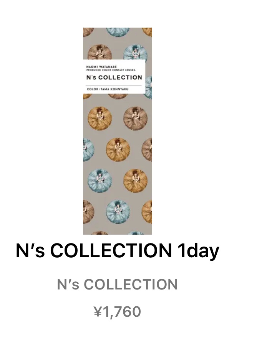This screenshot has height=342, width=272.
Task: Tap the cropped blue circle at the package's top edge
Action: click(x=118, y=32)
